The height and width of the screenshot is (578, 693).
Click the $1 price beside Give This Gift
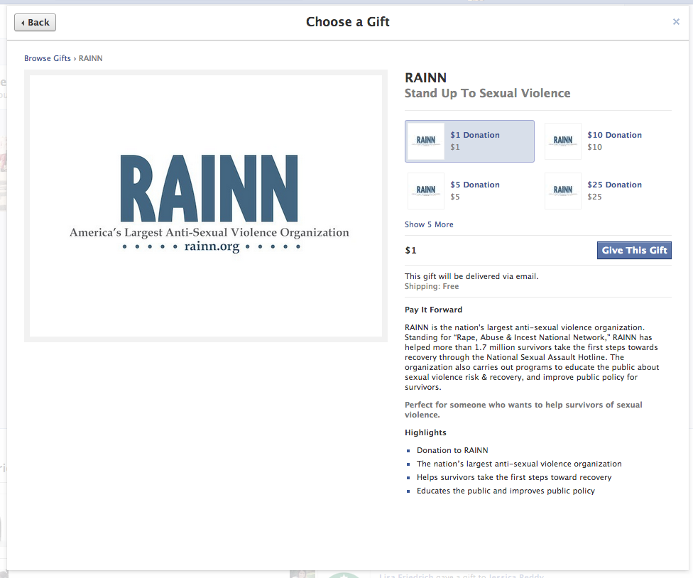click(410, 251)
